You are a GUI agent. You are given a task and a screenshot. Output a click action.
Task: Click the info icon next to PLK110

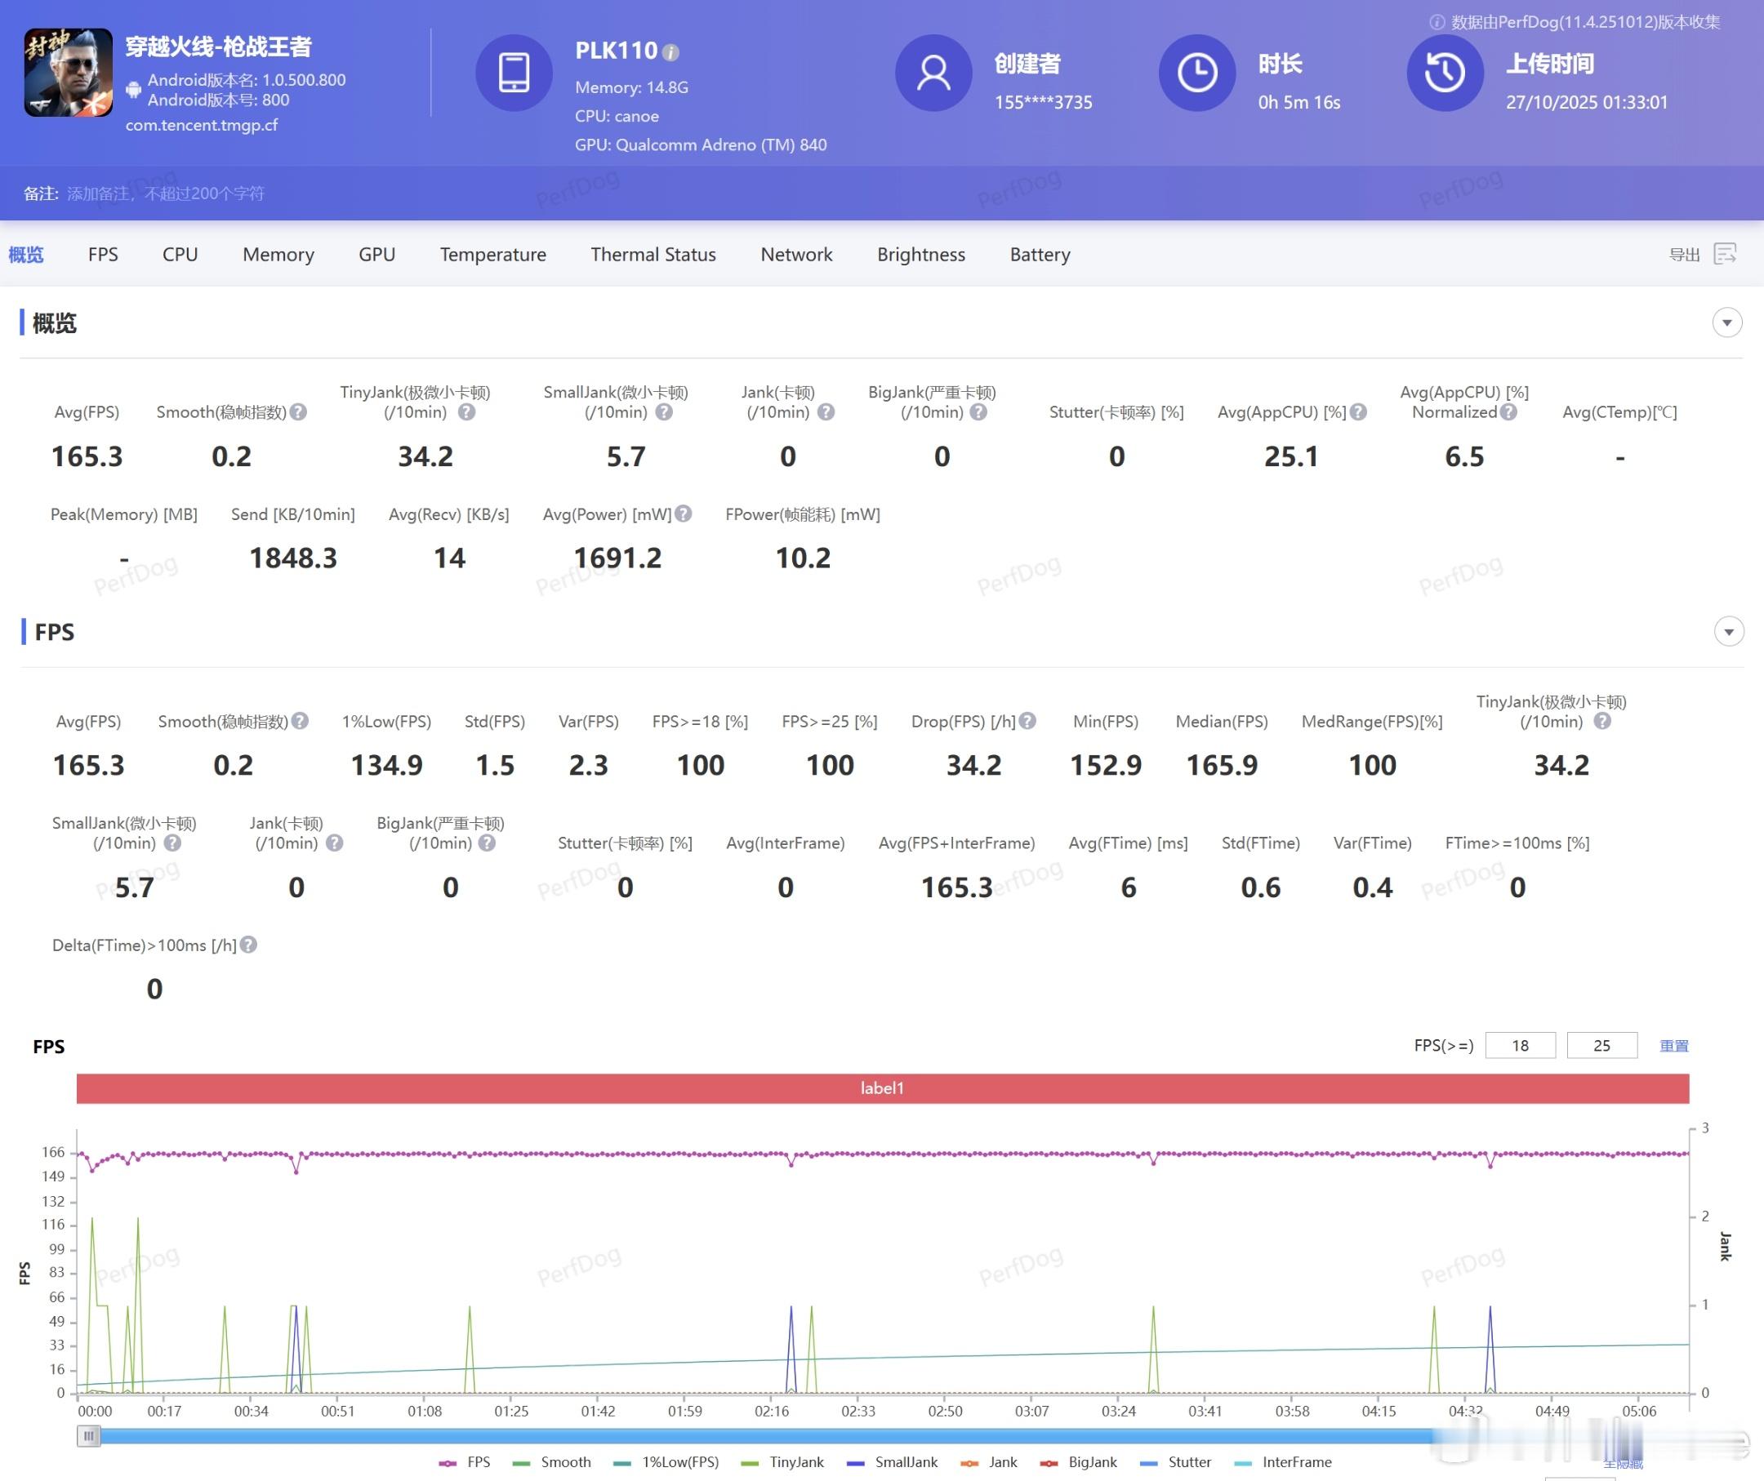(x=670, y=52)
